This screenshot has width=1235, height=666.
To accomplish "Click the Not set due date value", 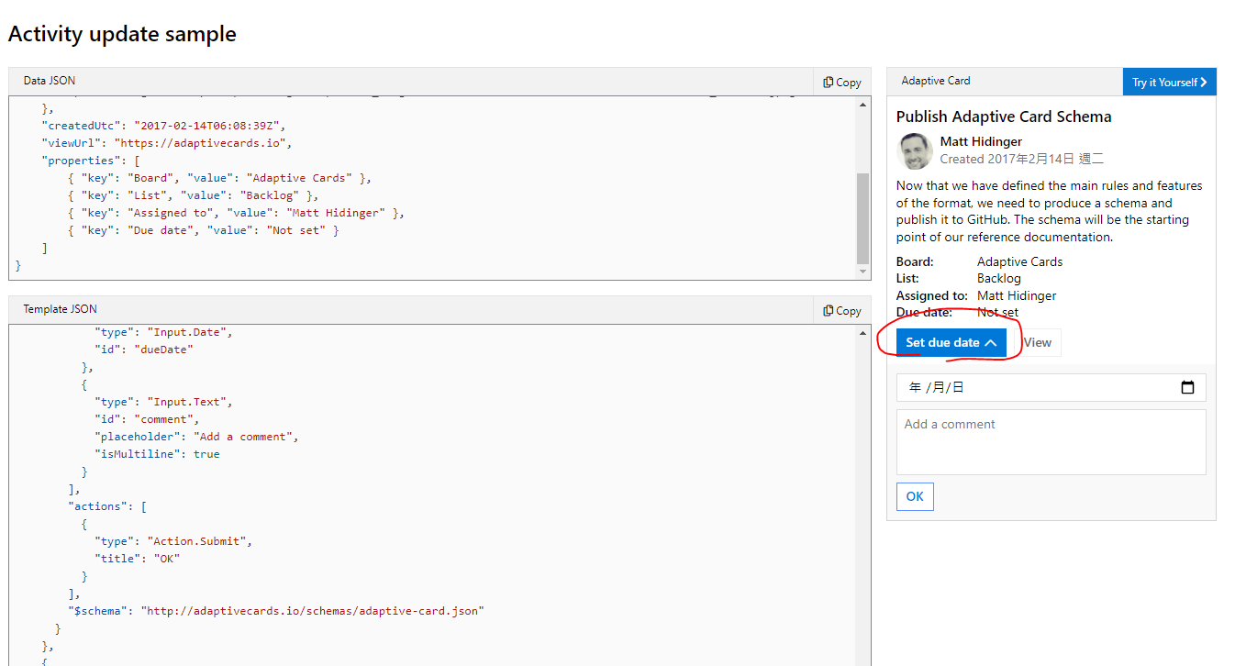I will [996, 311].
